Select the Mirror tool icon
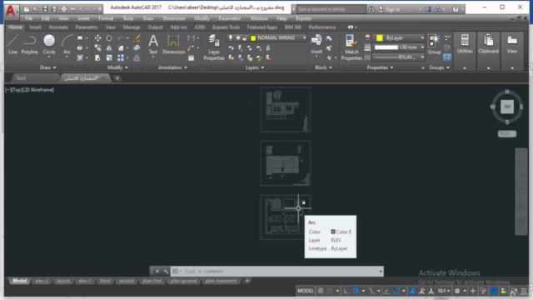533x300 pixels. 109,48
